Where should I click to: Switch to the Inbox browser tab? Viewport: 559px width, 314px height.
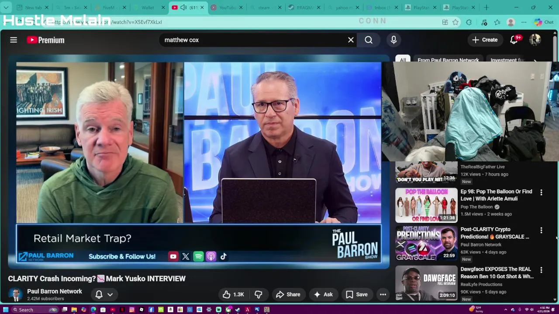382,7
